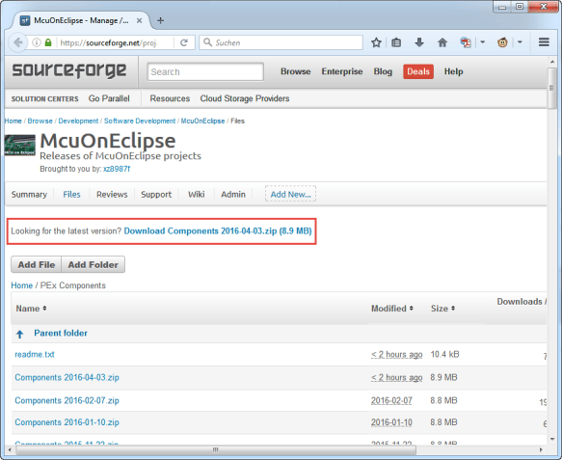Click the Enterprise navigation item
The width and height of the screenshot is (562, 460).
tap(342, 71)
